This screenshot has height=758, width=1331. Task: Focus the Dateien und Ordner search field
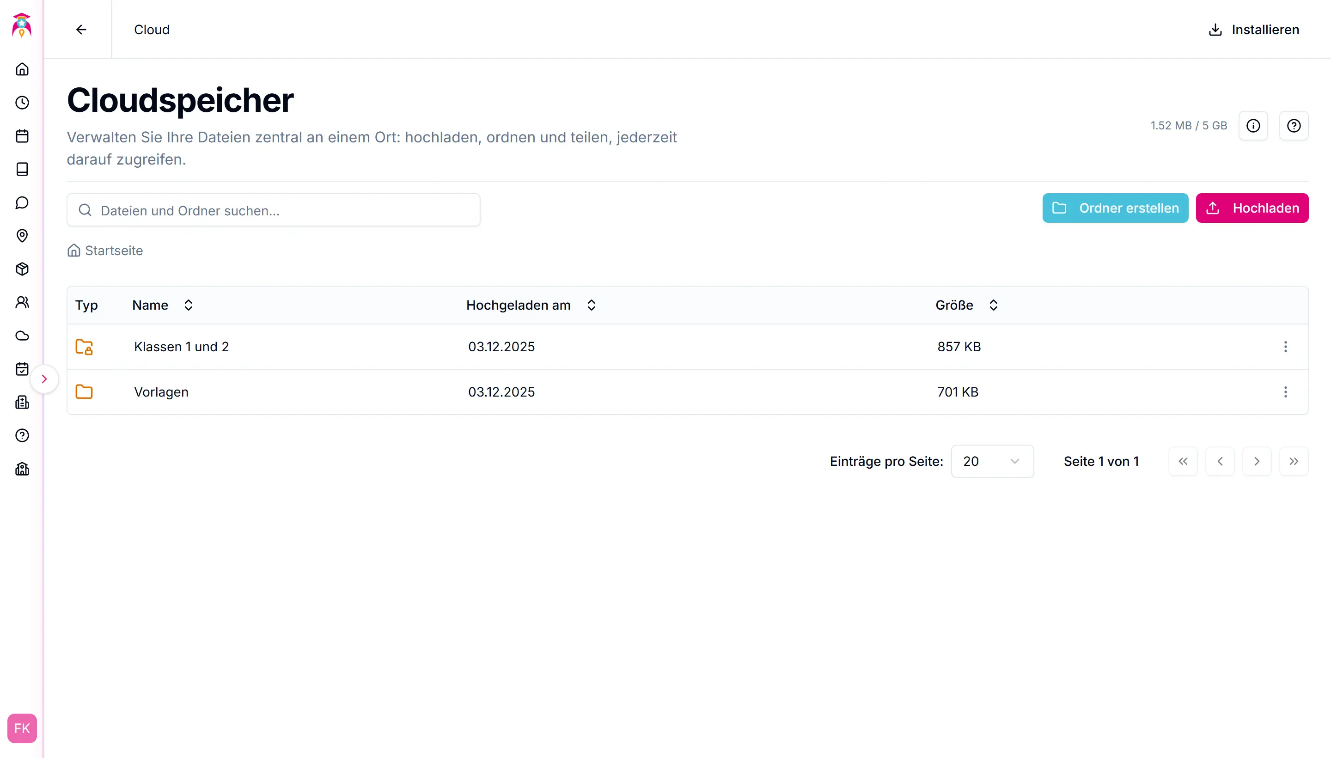click(273, 210)
